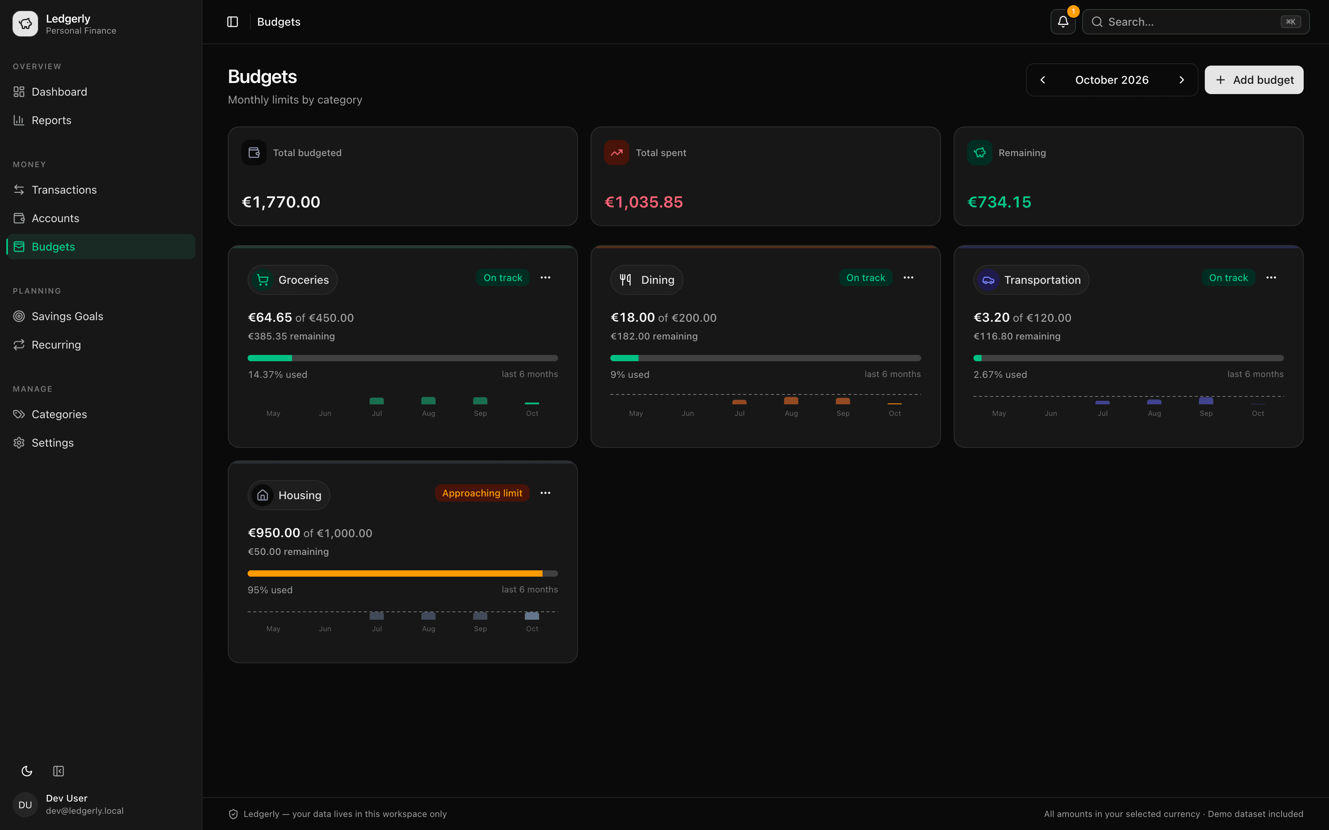This screenshot has height=830, width=1329.
Task: Click the Total spent trend icon
Action: [616, 153]
